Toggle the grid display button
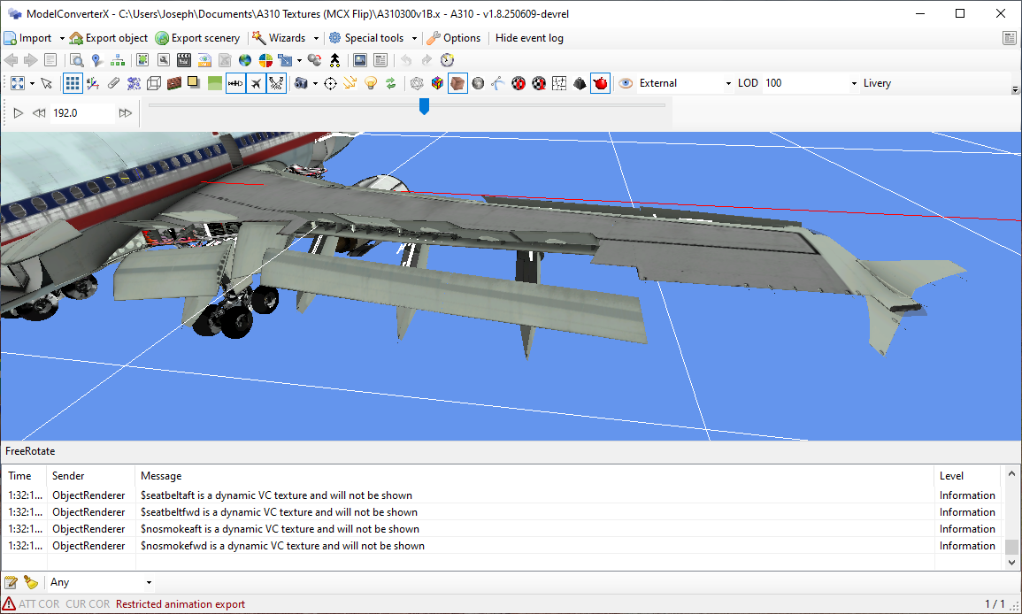This screenshot has height=614, width=1022. coord(73,83)
